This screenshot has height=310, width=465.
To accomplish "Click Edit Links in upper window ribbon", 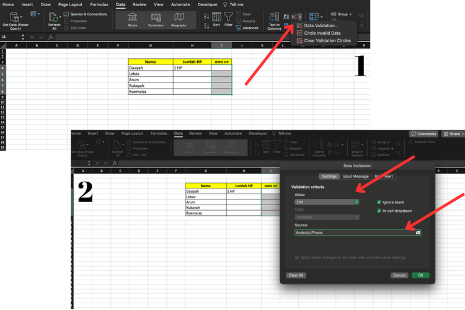I will 75,28.
